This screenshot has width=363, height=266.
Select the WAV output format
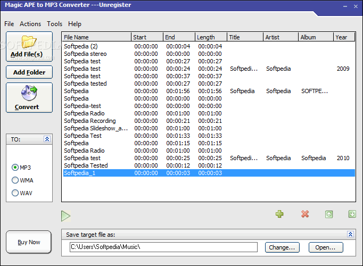click(x=22, y=193)
